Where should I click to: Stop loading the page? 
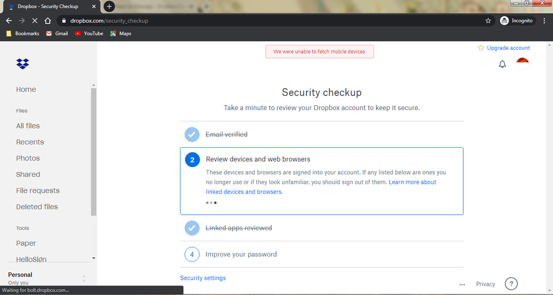(x=34, y=20)
